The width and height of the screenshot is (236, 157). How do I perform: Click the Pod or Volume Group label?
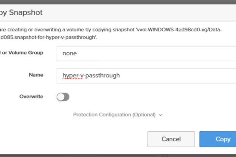point(22,53)
